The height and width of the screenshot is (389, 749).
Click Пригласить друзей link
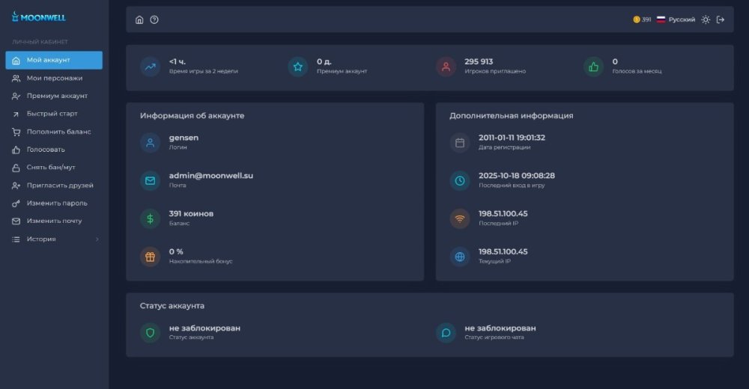pos(60,185)
